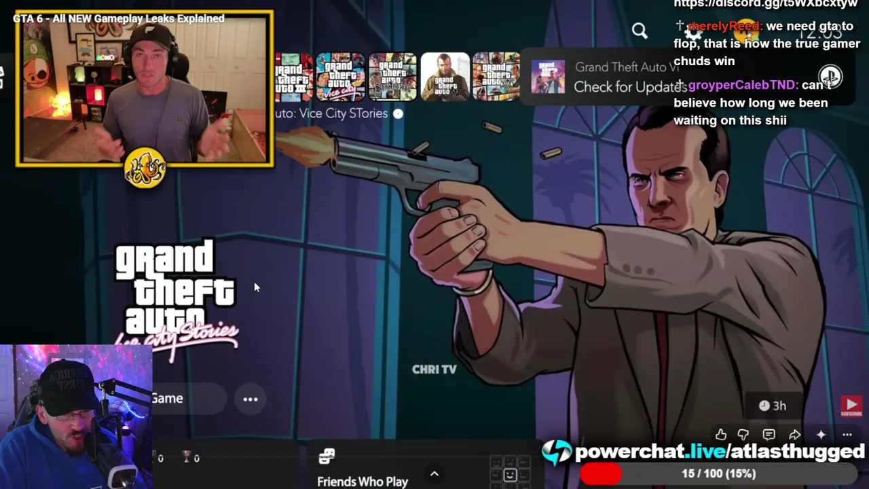The height and width of the screenshot is (489, 869).
Task: Select the Grand Theft Auto III game tile
Action: (294, 77)
